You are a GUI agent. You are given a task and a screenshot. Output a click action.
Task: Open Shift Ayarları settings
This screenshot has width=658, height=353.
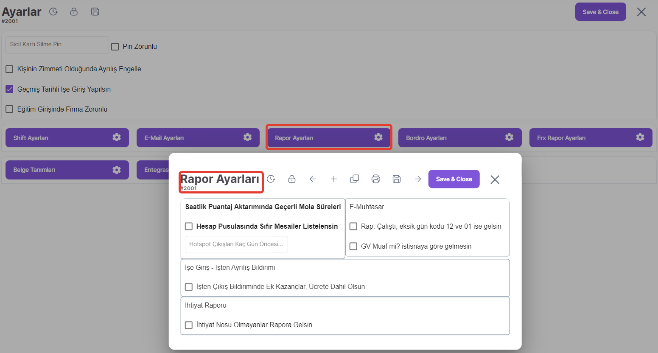67,138
